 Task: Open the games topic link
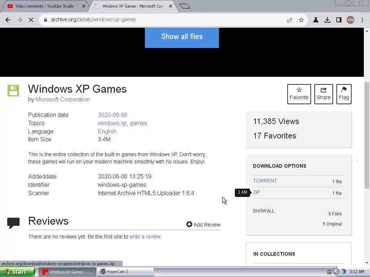138,123
